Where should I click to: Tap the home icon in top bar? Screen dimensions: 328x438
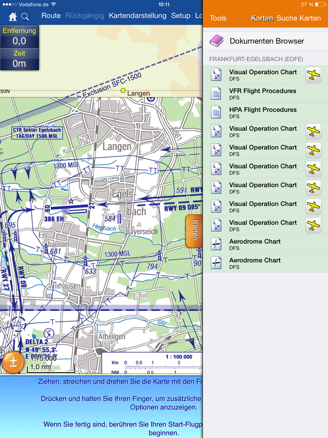click(13, 16)
